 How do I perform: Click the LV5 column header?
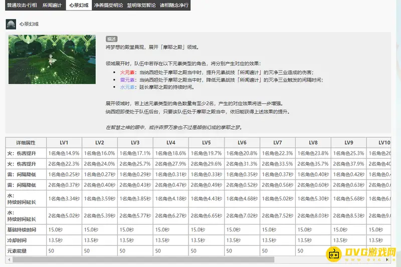click(206, 142)
